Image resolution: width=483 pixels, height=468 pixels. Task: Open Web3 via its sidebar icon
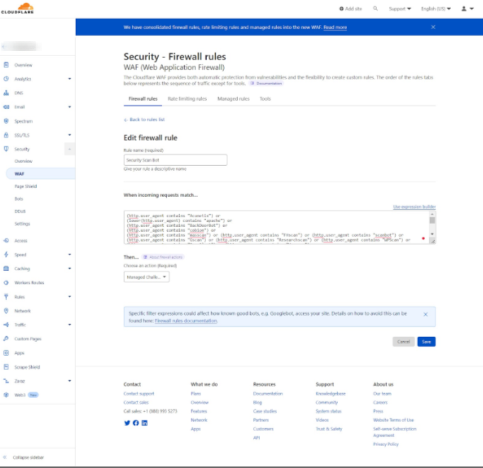(x=6, y=395)
